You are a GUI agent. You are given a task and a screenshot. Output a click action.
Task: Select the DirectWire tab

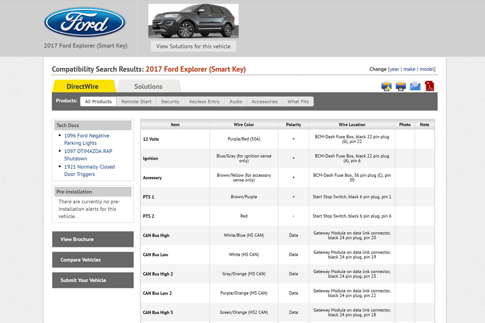click(x=82, y=87)
